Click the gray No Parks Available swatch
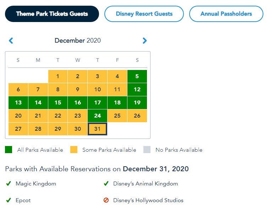The width and height of the screenshot is (268, 216). coord(147,150)
